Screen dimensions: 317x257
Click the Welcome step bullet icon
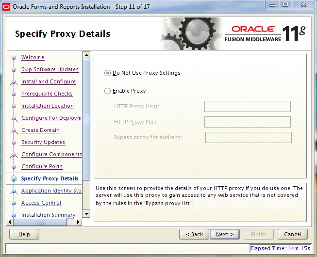tap(13, 58)
